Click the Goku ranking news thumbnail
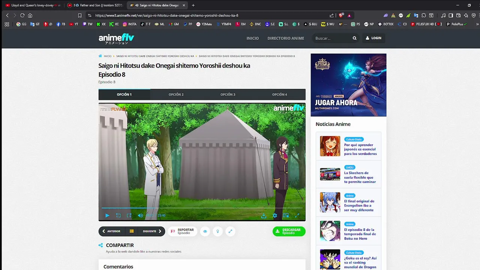Screen dimensions: 480x270 [x=330, y=259]
